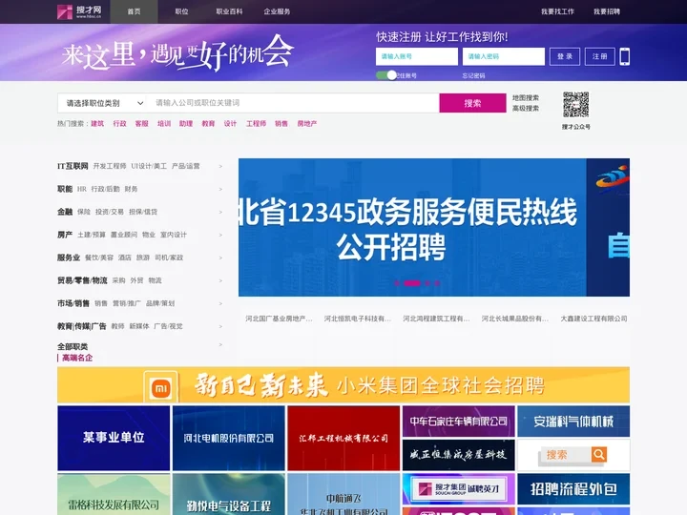Image resolution: width=687 pixels, height=515 pixels.
Task: Click the 搜才网 site logo
Action: [79, 11]
